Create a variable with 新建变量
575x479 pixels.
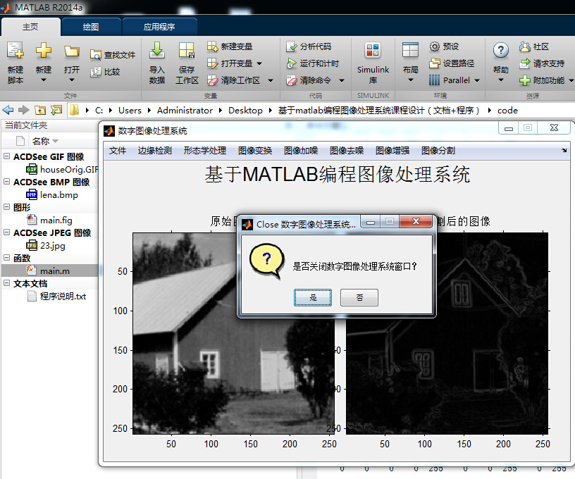click(x=230, y=46)
